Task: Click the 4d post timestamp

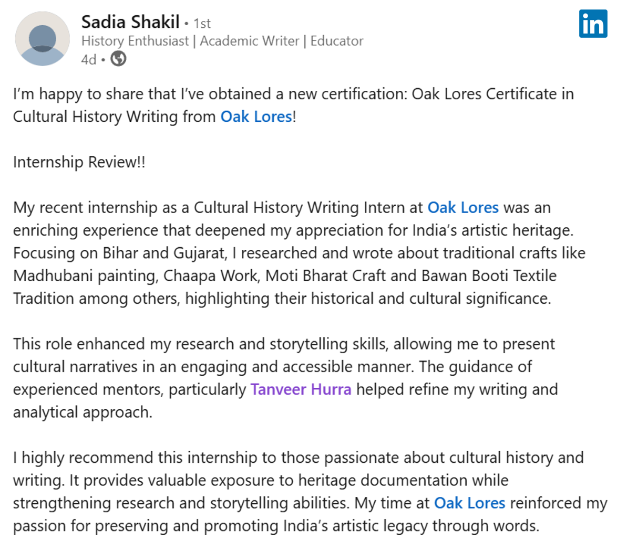Action: coord(88,60)
